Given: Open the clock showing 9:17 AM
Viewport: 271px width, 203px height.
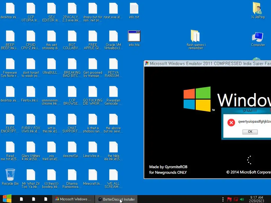Looking at the screenshot, I should (x=256, y=199).
